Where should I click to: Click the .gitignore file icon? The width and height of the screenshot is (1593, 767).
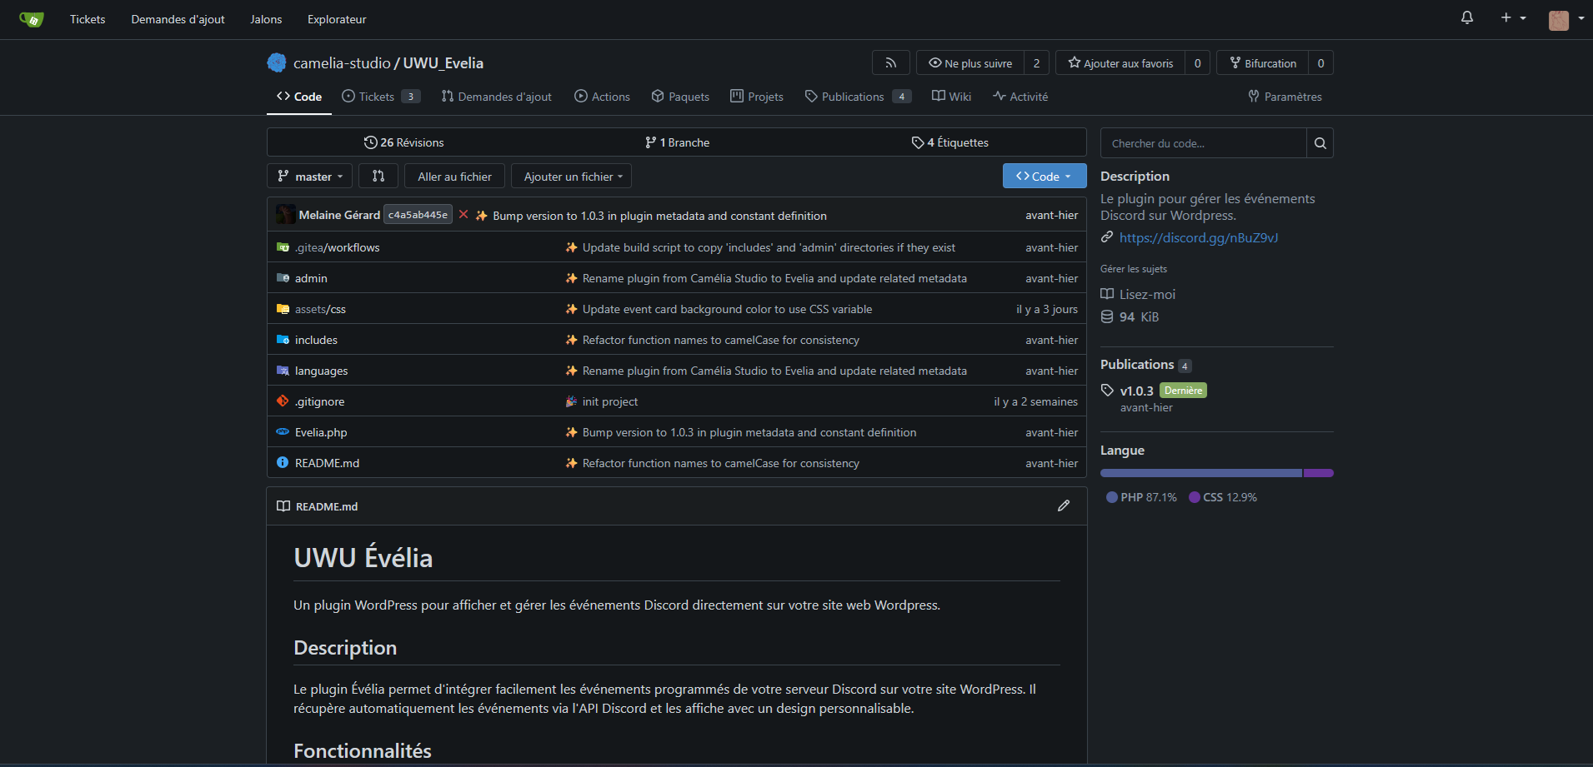283,401
